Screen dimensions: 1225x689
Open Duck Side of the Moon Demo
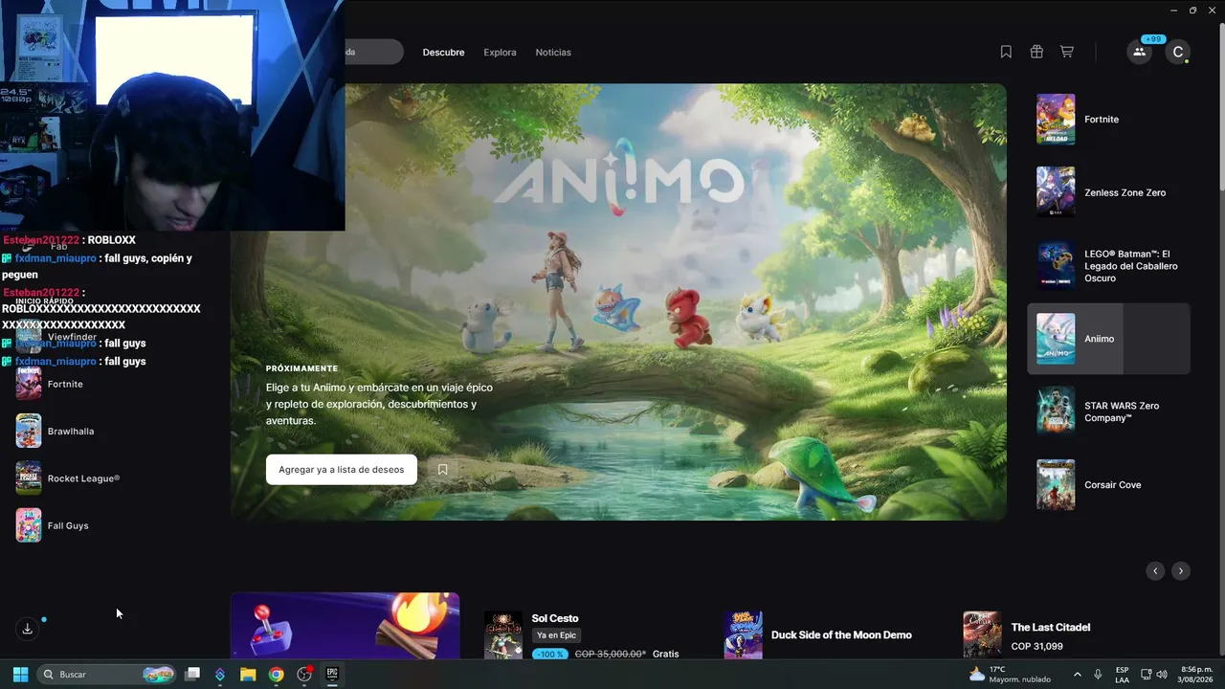pos(818,635)
